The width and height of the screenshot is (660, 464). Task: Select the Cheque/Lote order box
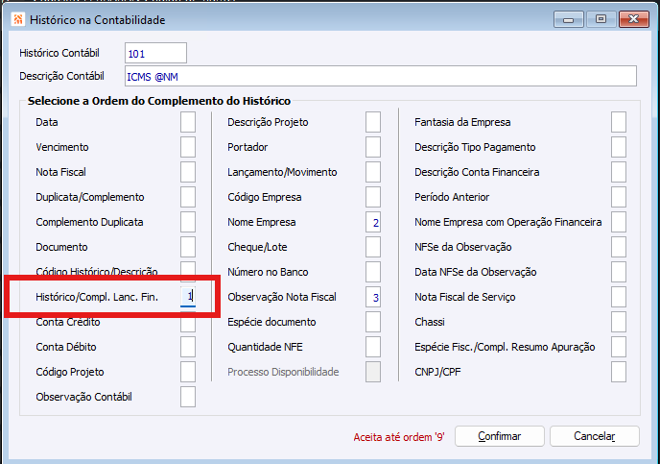point(373,247)
